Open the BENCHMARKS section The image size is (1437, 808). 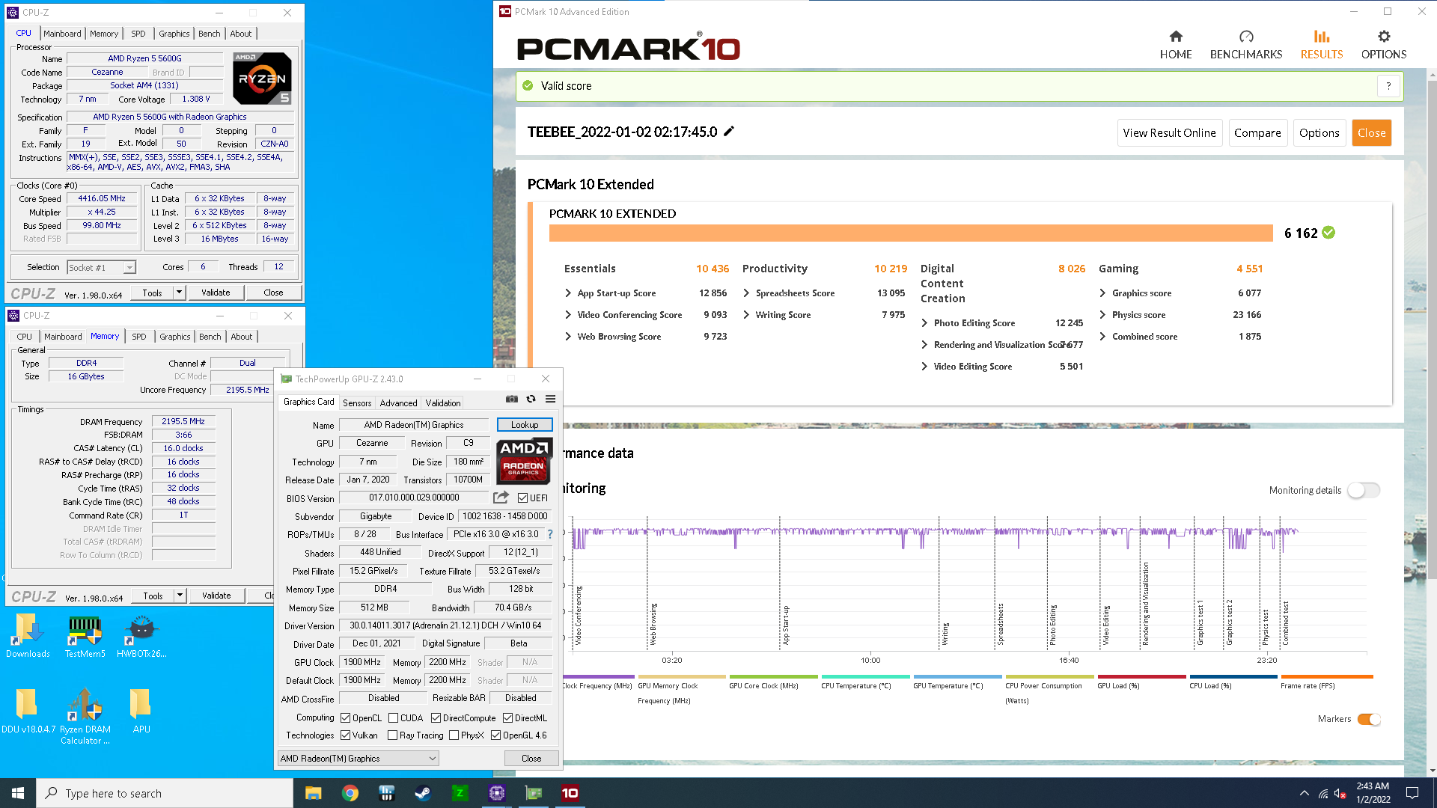(x=1245, y=45)
